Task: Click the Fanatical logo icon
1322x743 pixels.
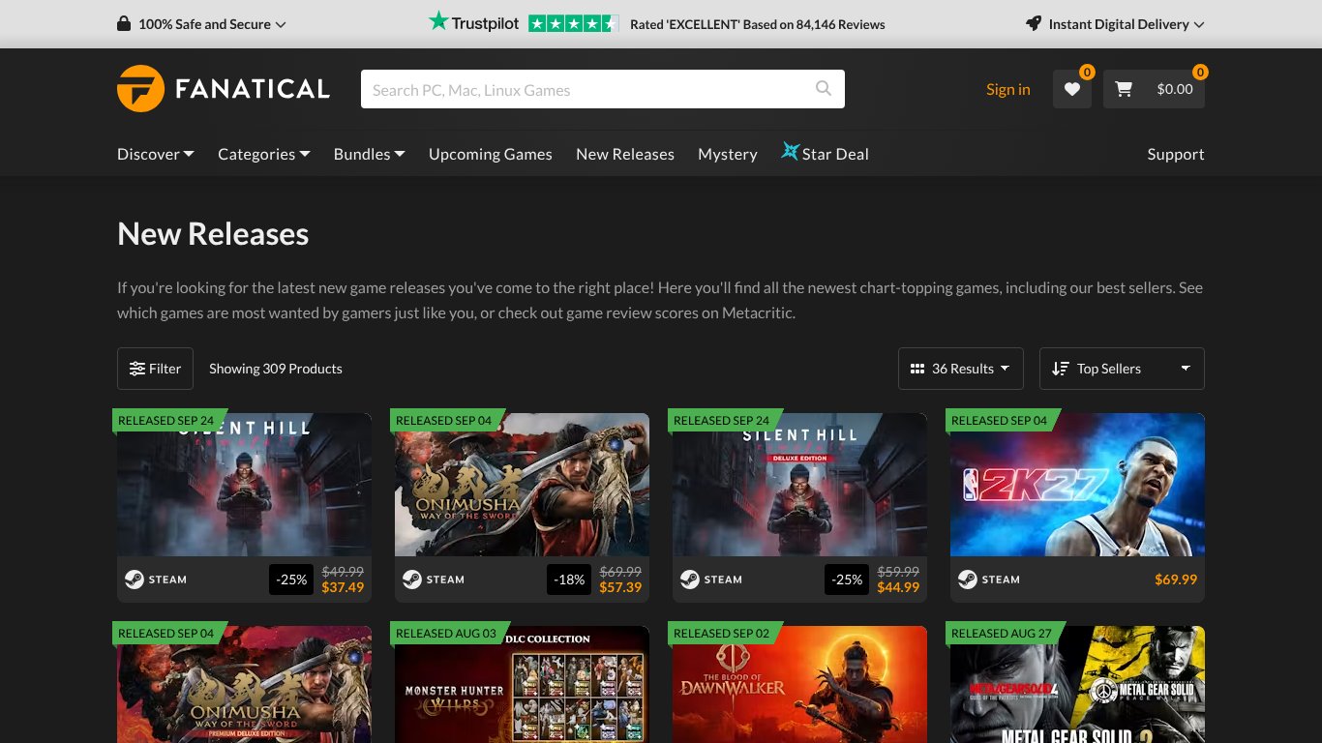Action: pyautogui.click(x=140, y=89)
